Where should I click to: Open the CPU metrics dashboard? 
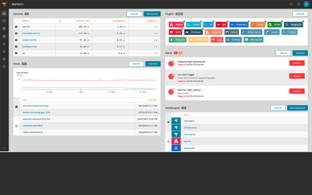tap(190, 134)
